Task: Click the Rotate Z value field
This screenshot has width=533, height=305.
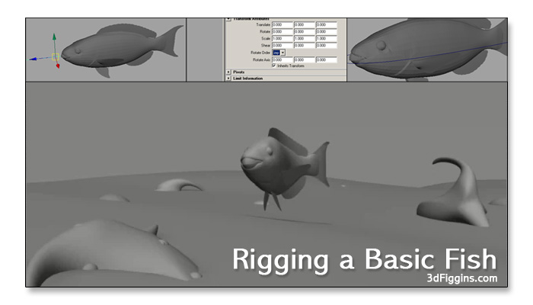Action: (327, 32)
